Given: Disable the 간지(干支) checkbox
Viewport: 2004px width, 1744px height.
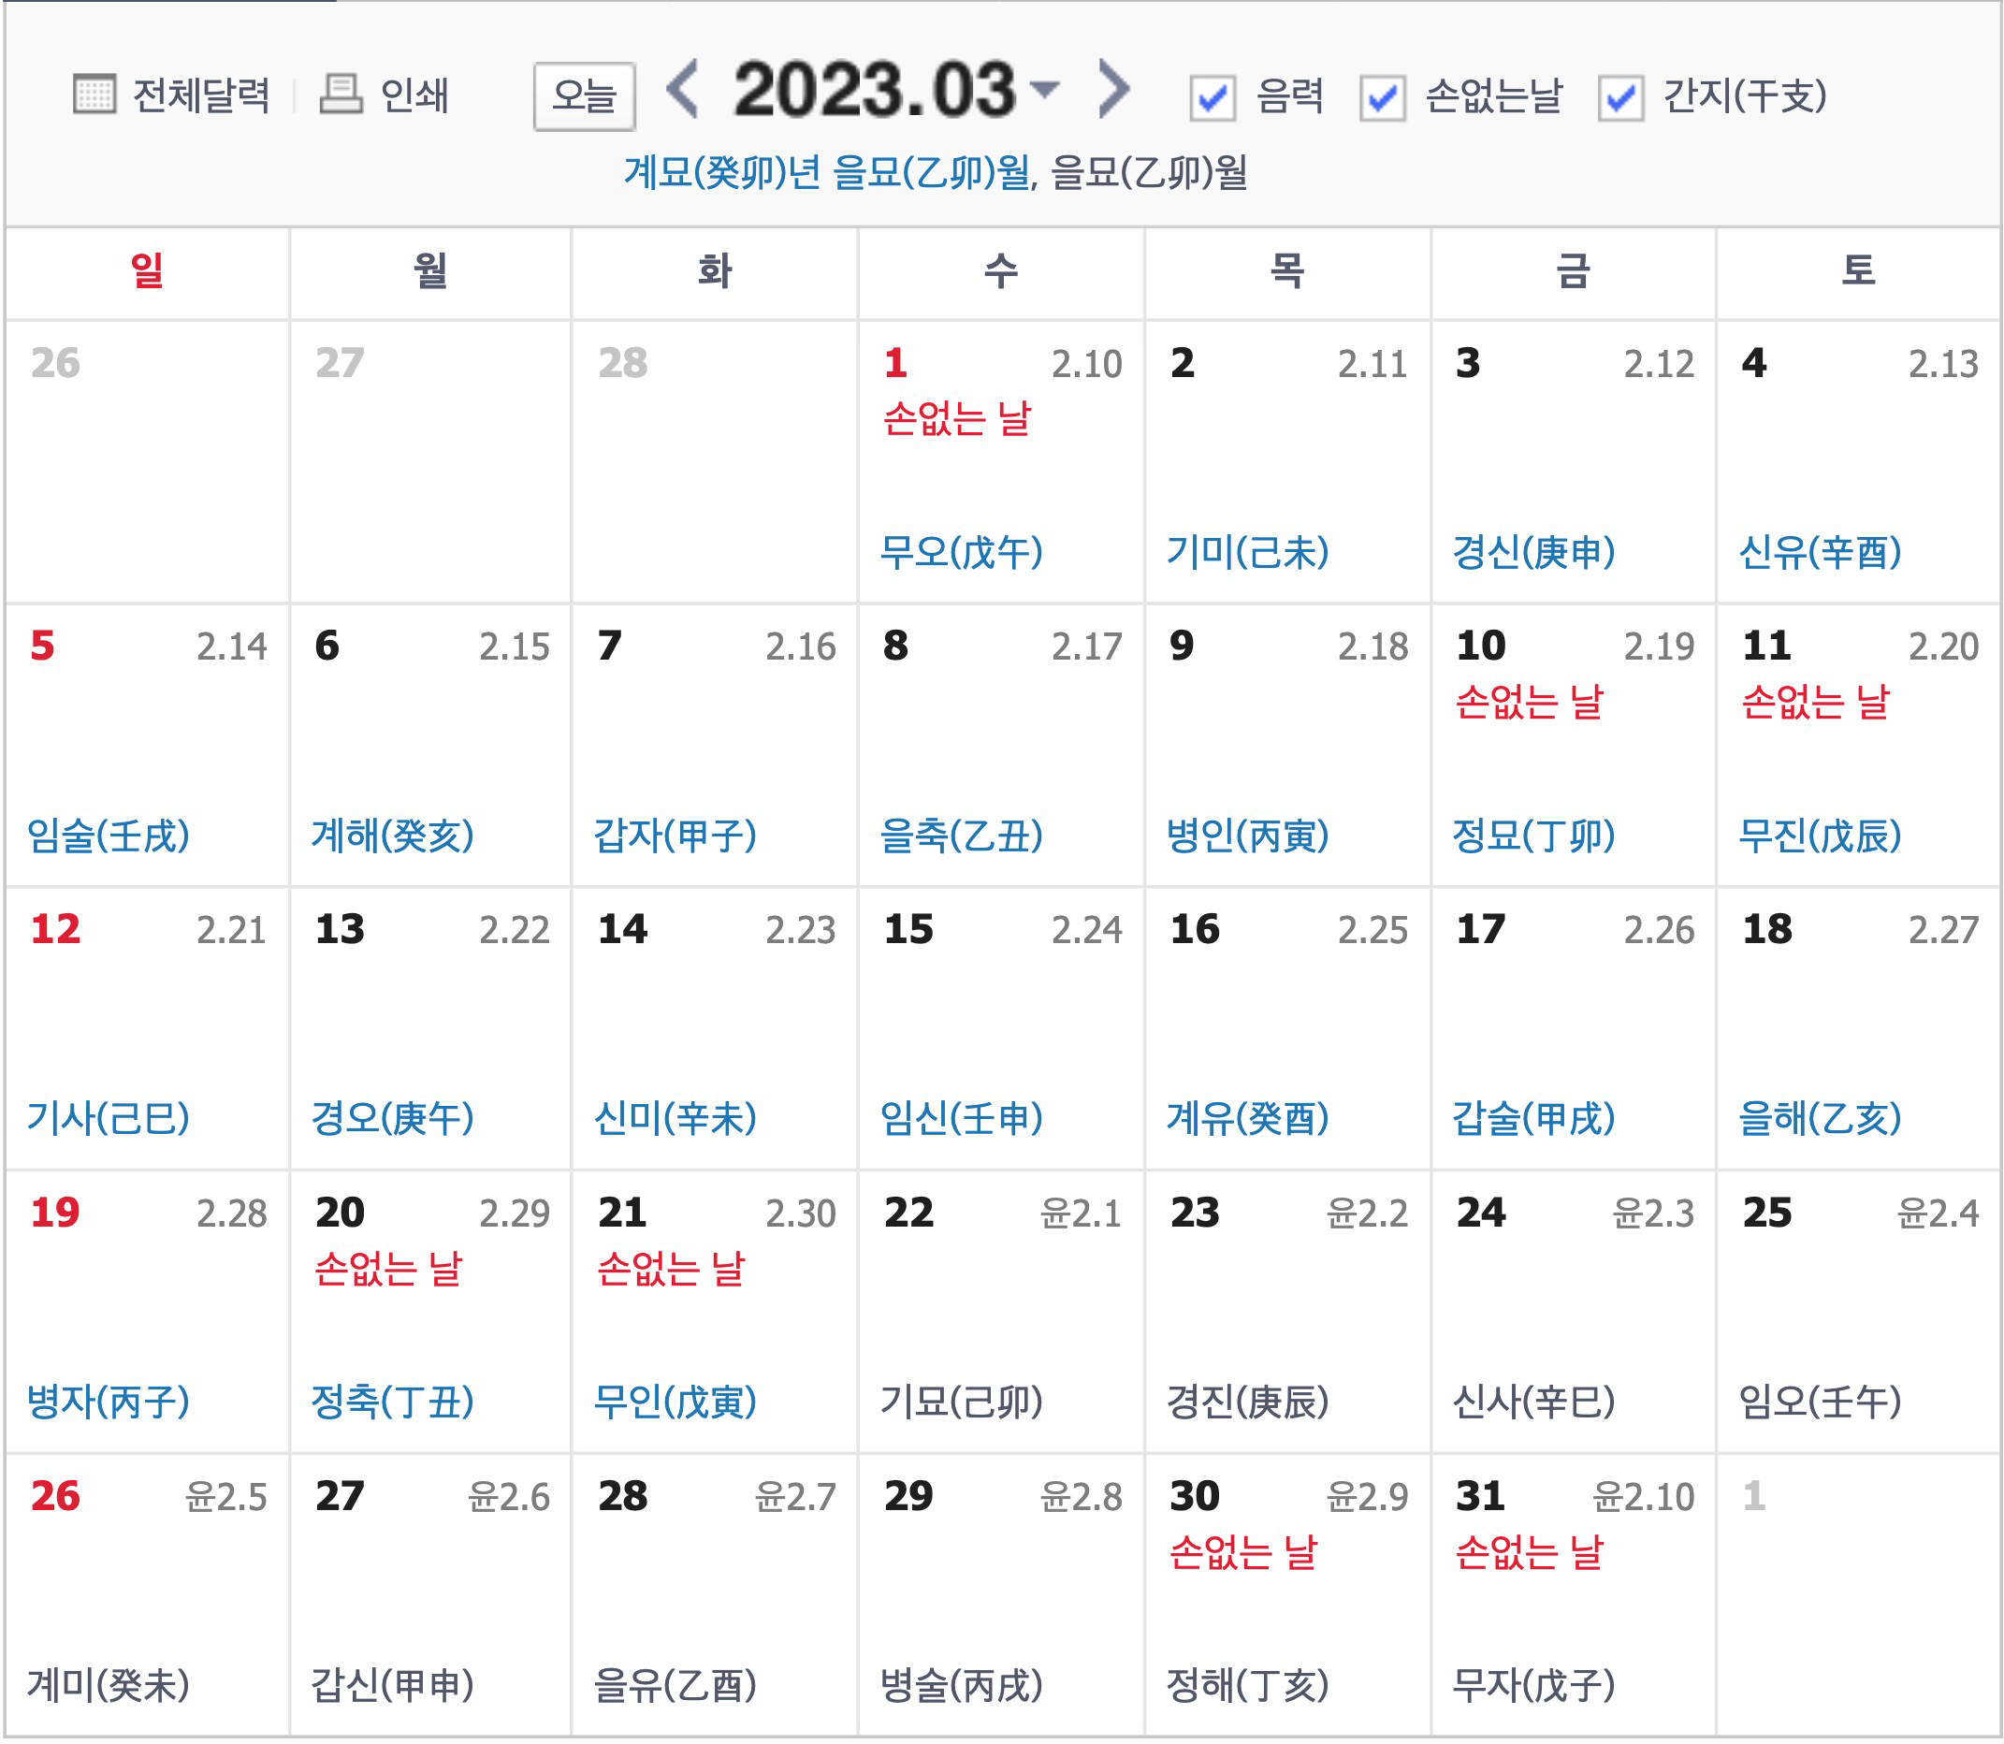Looking at the screenshot, I should pyautogui.click(x=1620, y=97).
